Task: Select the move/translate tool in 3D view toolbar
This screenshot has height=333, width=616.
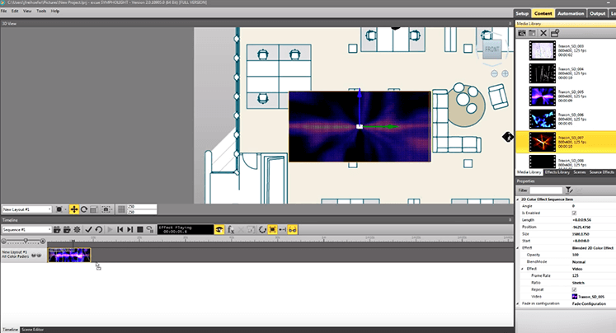Action: click(x=74, y=209)
